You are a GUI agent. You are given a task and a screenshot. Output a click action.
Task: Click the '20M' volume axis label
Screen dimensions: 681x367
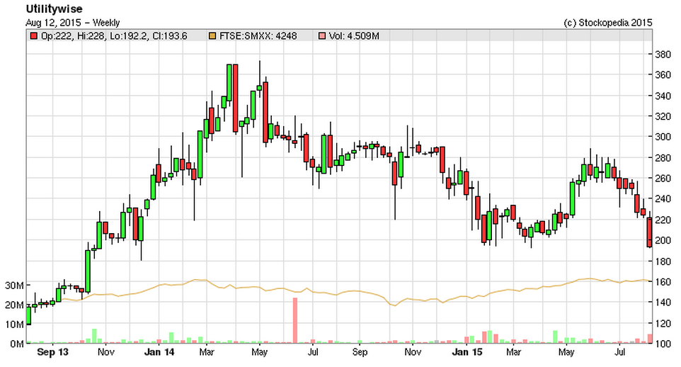click(14, 305)
